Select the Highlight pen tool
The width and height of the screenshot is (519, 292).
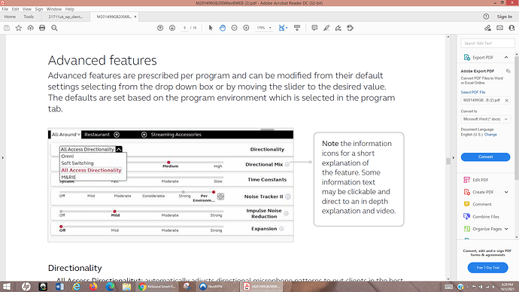(326, 28)
